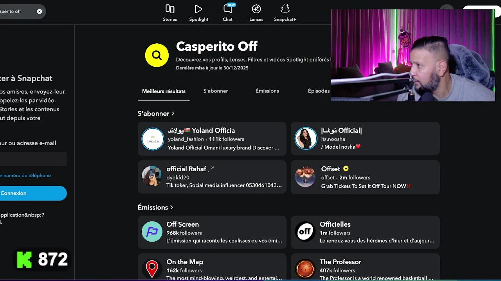Open the Snapchat+ ghost icon
Viewport: 501px width, 281px height.
coord(285,9)
